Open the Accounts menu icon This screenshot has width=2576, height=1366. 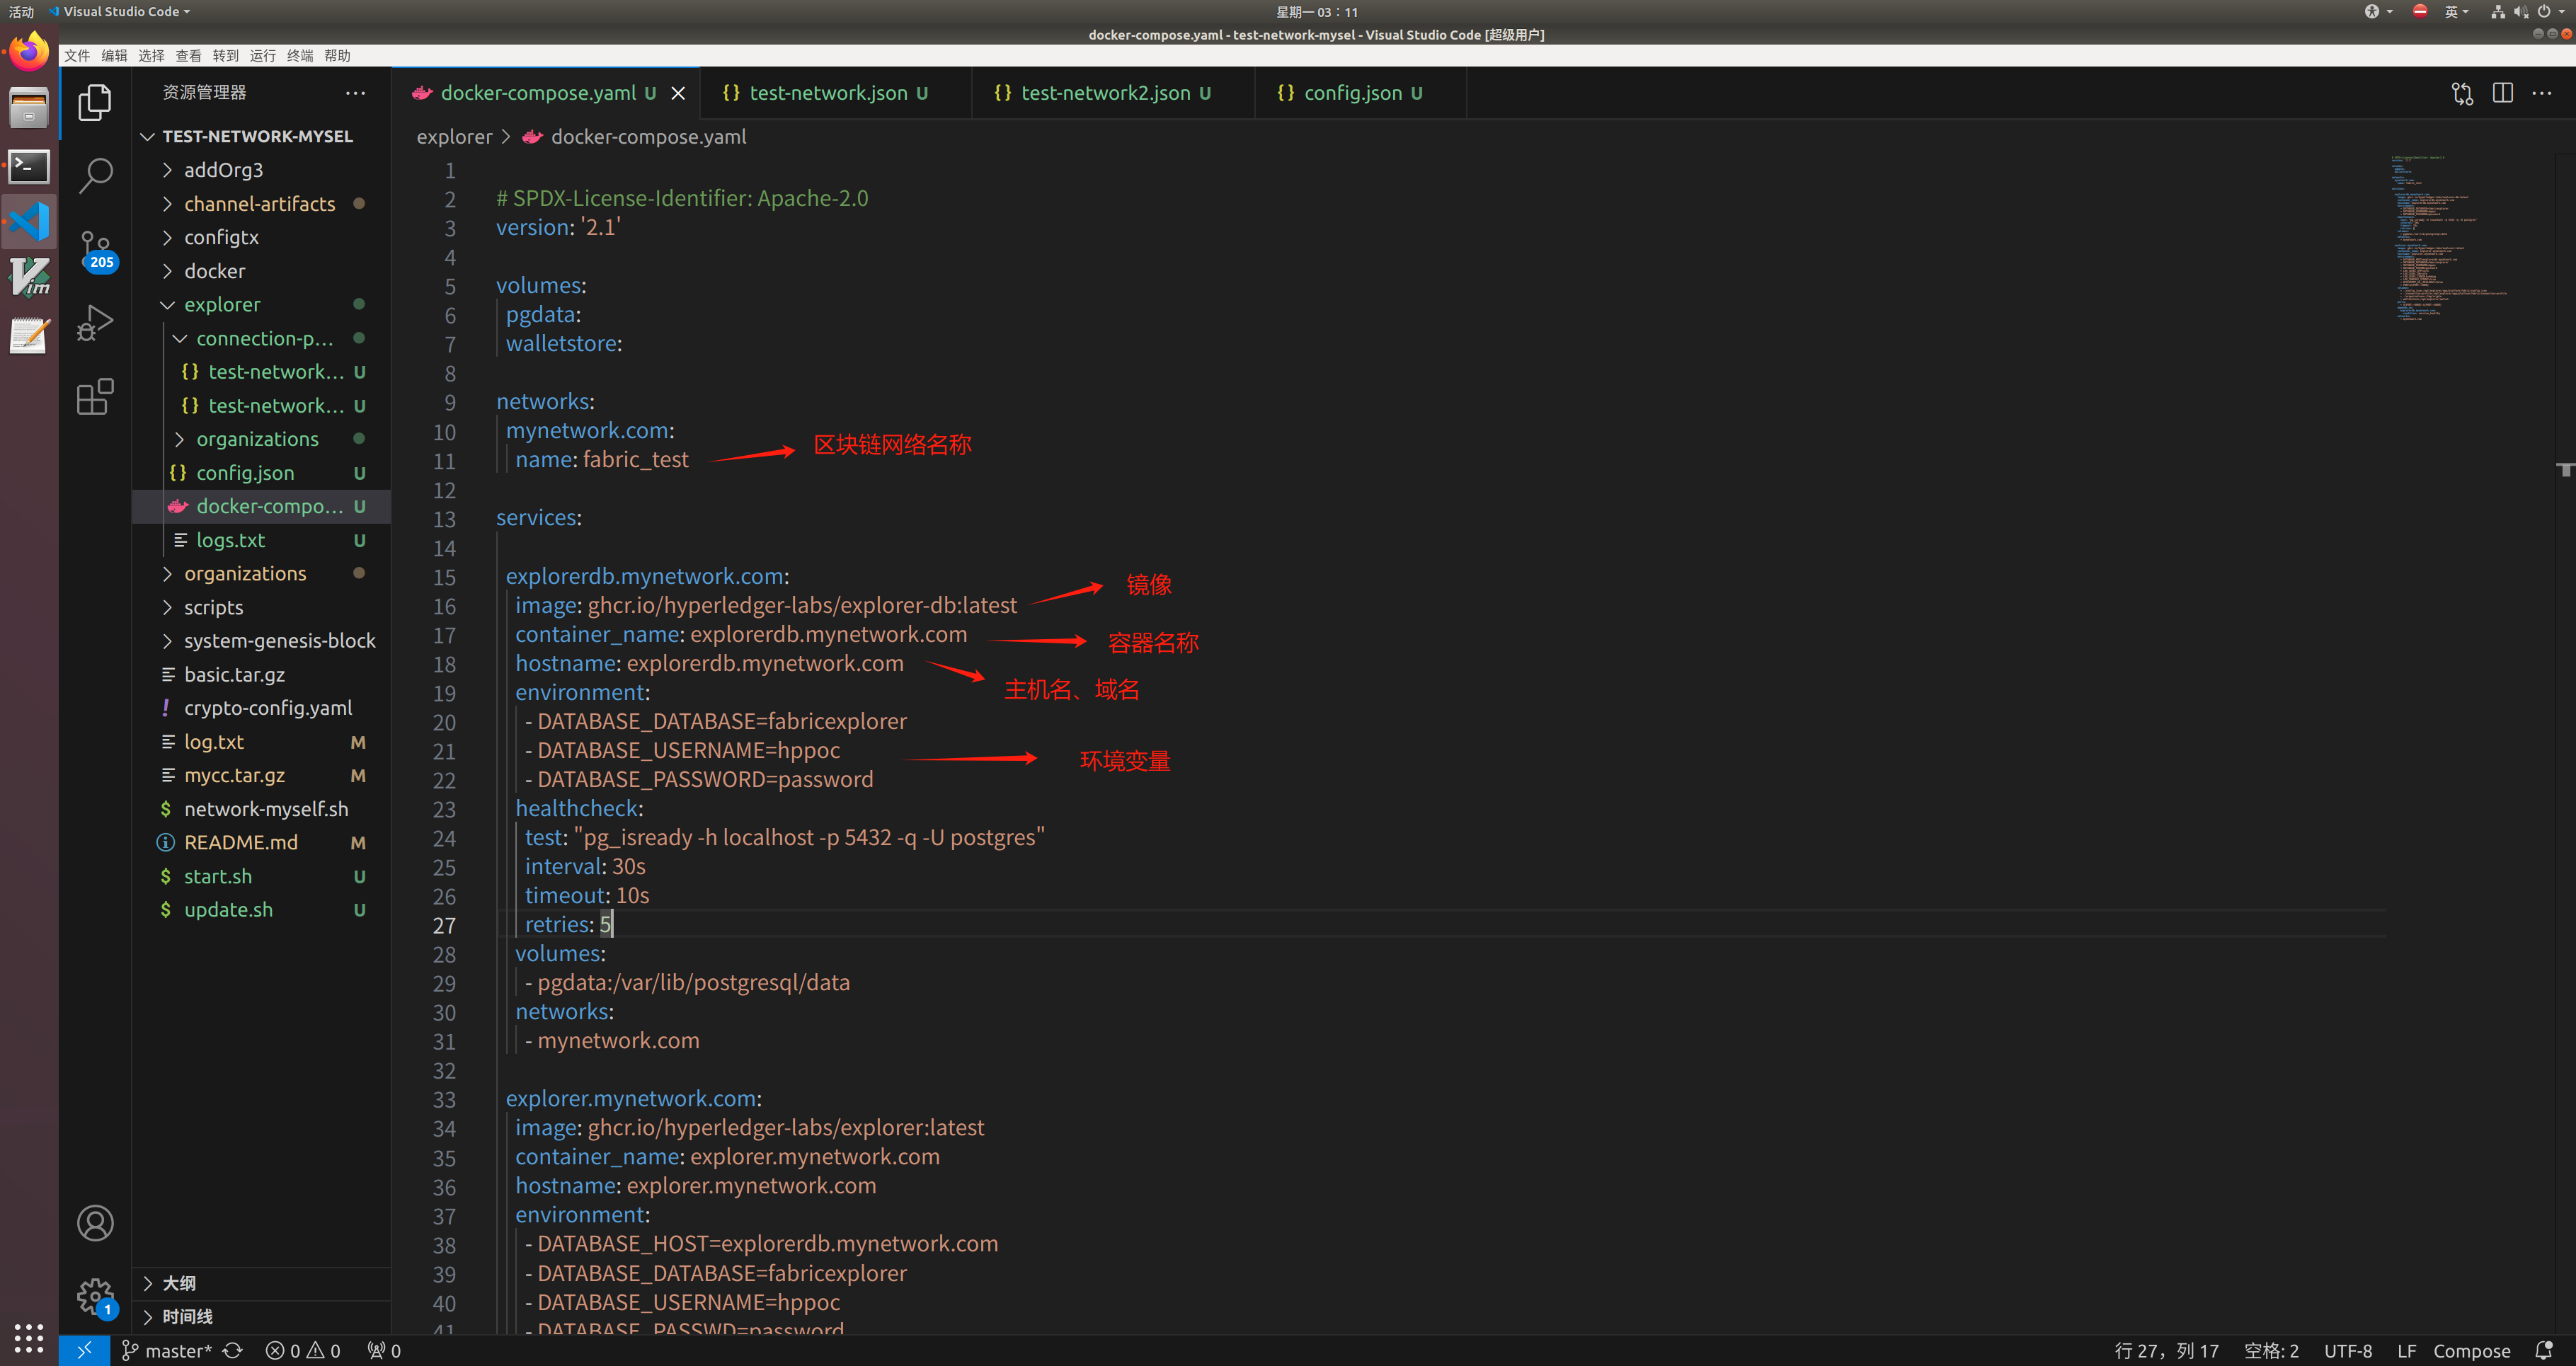tap(95, 1223)
